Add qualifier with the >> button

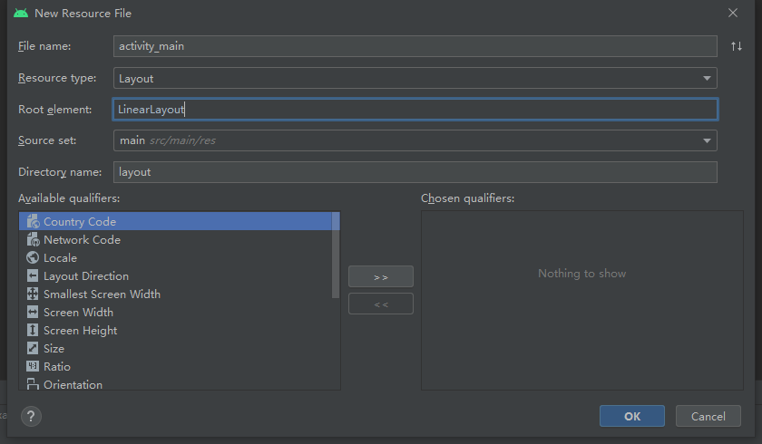[x=380, y=276]
